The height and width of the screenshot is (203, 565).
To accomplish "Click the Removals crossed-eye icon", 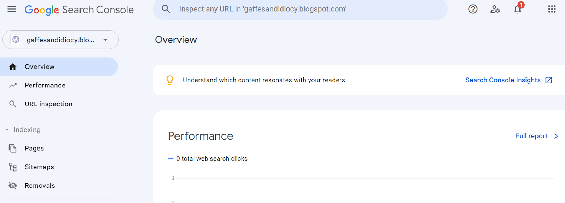I will click(x=13, y=186).
